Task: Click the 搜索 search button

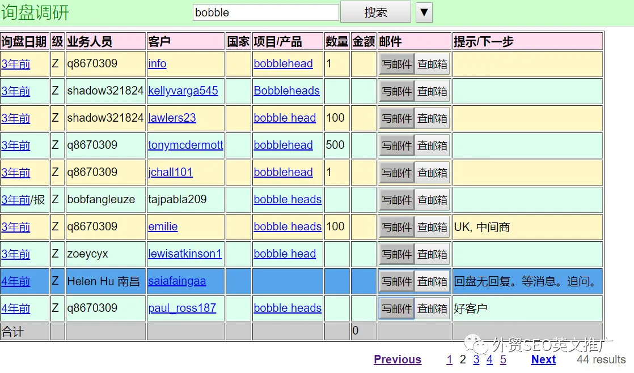Action: tap(375, 12)
